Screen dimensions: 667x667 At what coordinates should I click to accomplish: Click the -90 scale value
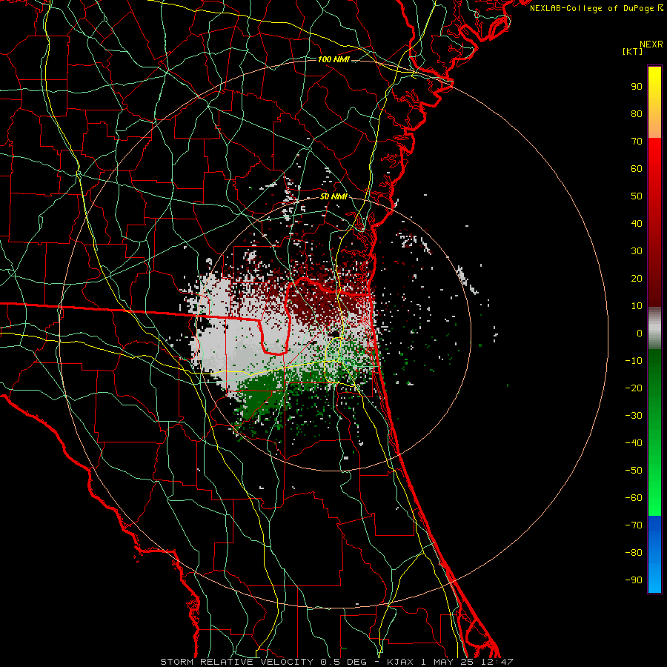coord(634,580)
